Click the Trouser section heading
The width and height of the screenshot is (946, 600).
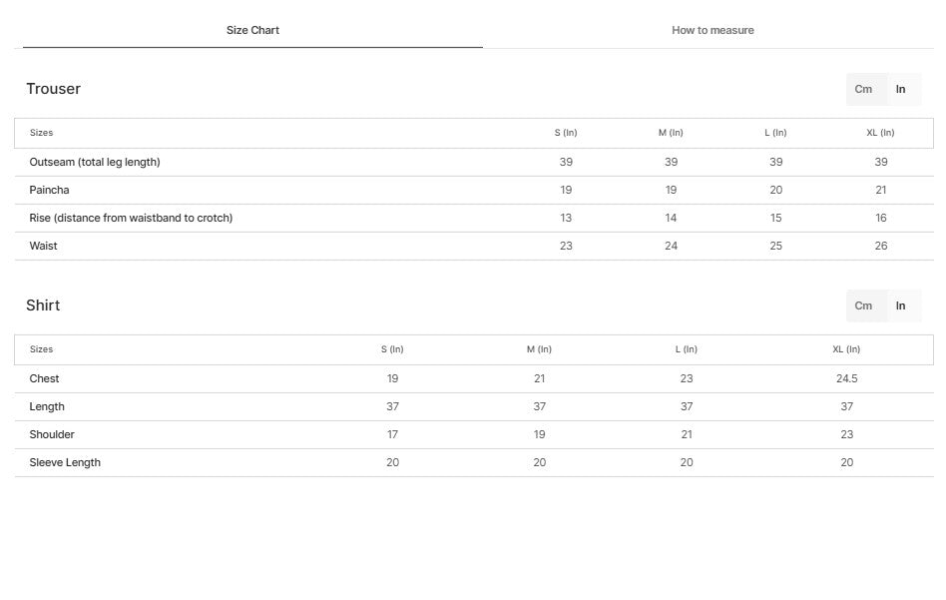click(x=53, y=89)
